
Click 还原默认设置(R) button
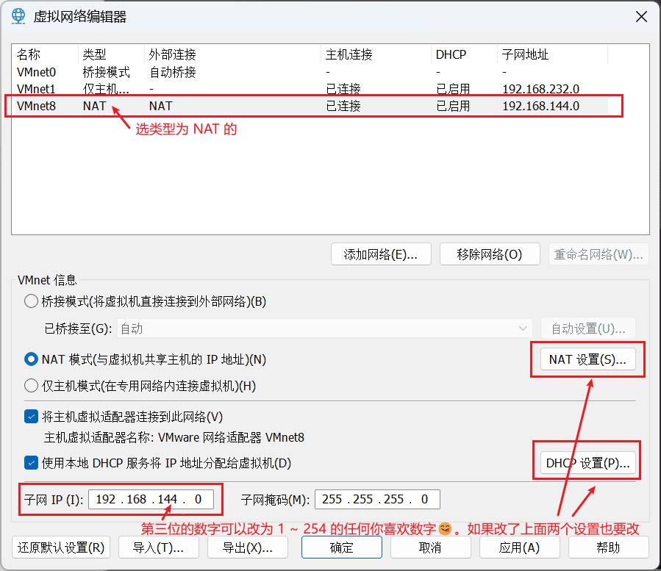[x=61, y=547]
